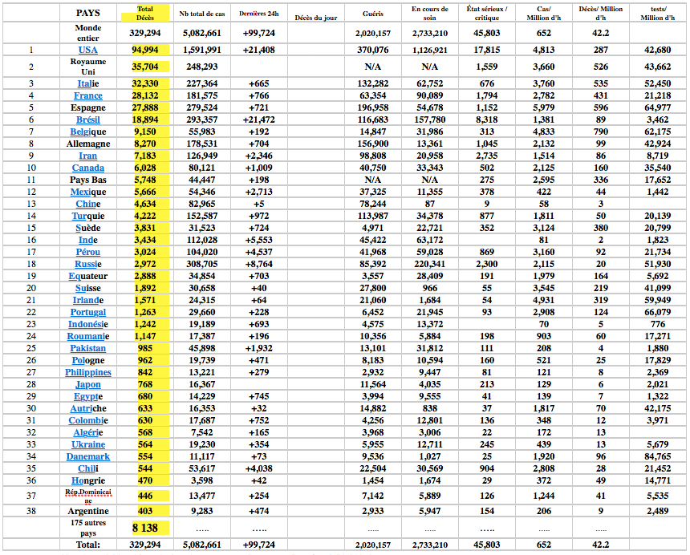Screen dimensions: 690x555
Task: Open the Ukraine link
Action: pyautogui.click(x=87, y=444)
